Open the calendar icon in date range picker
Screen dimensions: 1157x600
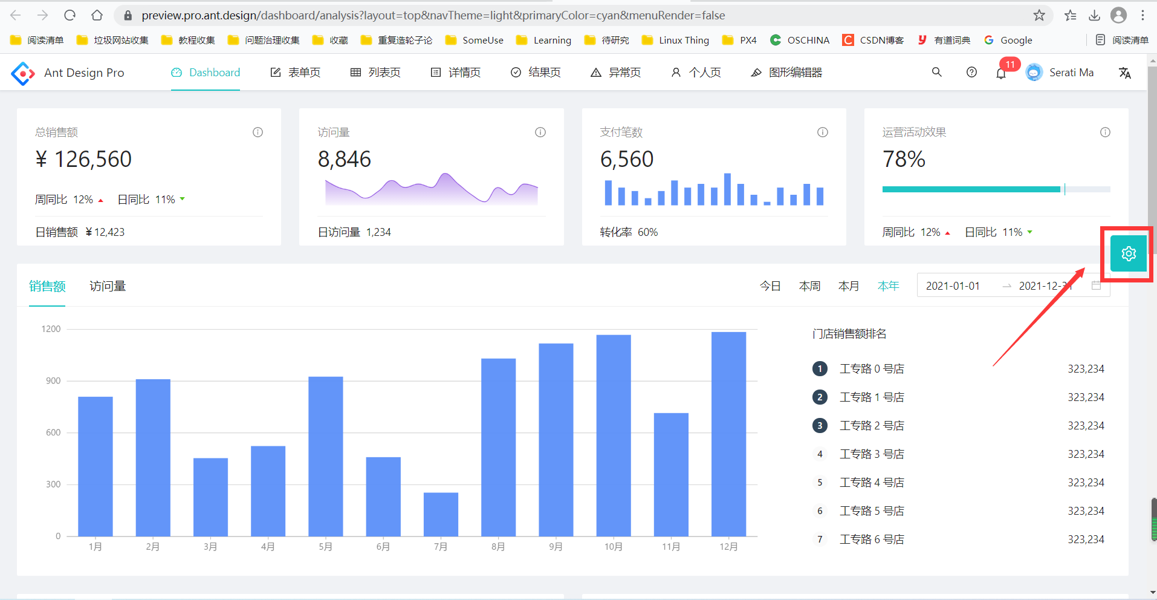click(x=1097, y=285)
